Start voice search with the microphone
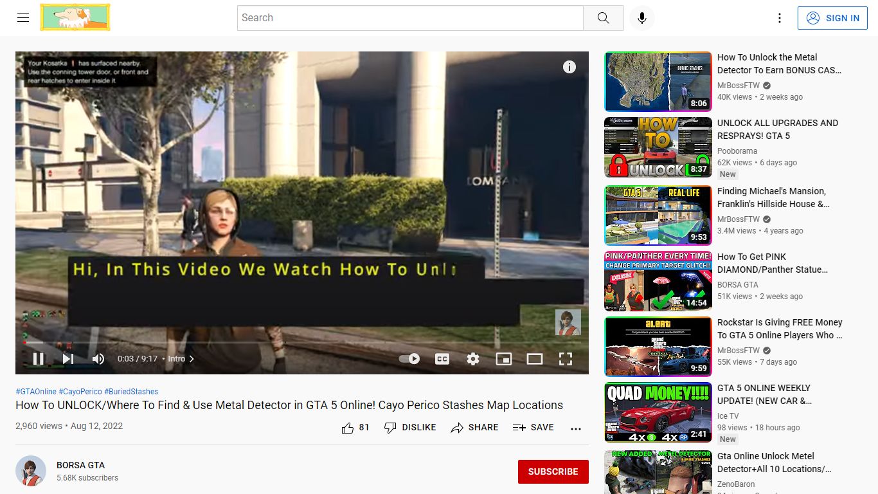The image size is (878, 494). coord(641,18)
